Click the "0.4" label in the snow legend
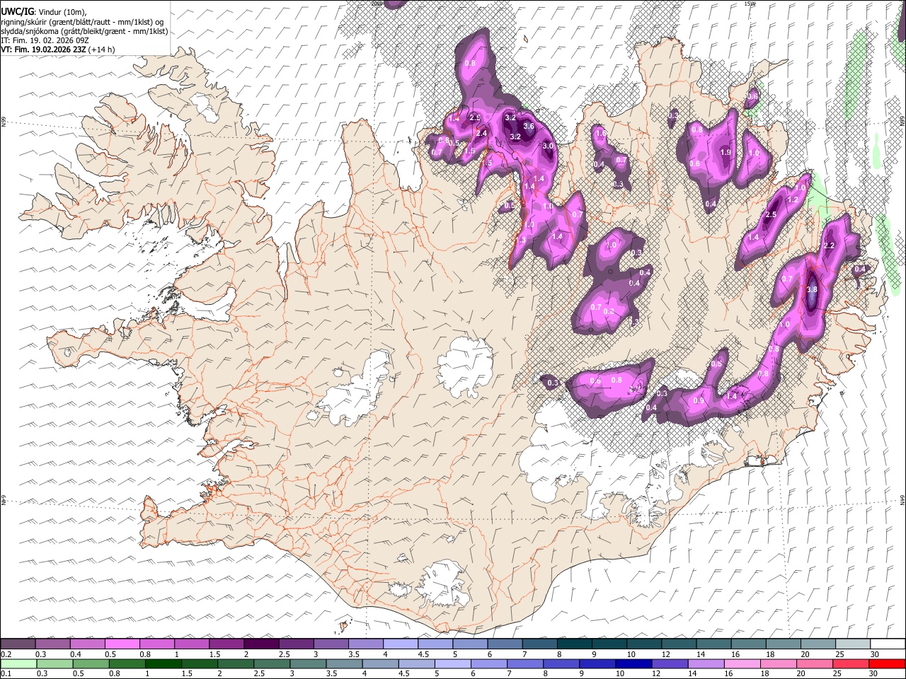906x679 pixels. point(74,654)
